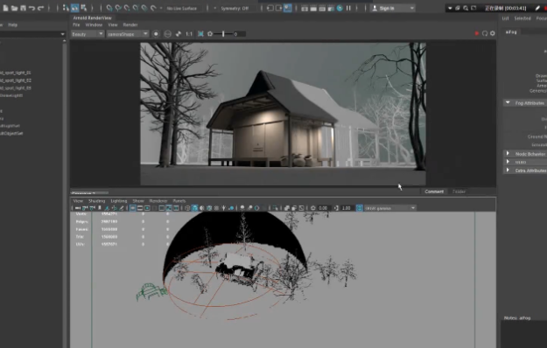Open the Arnold RenderView View menu
Image resolution: width=547 pixels, height=348 pixels.
click(x=113, y=24)
